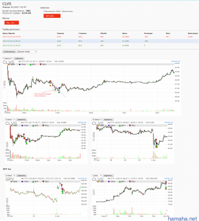Click the red edit tags button under Метки
199x221 pixels.
coord(12,22)
